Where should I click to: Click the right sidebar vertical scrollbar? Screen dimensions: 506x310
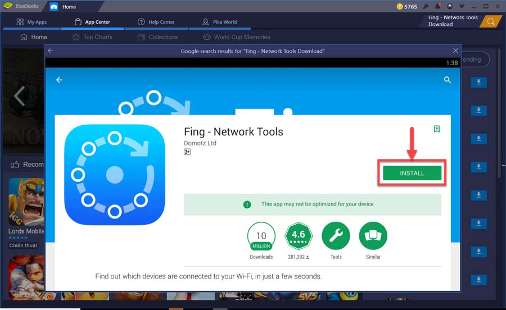499,113
